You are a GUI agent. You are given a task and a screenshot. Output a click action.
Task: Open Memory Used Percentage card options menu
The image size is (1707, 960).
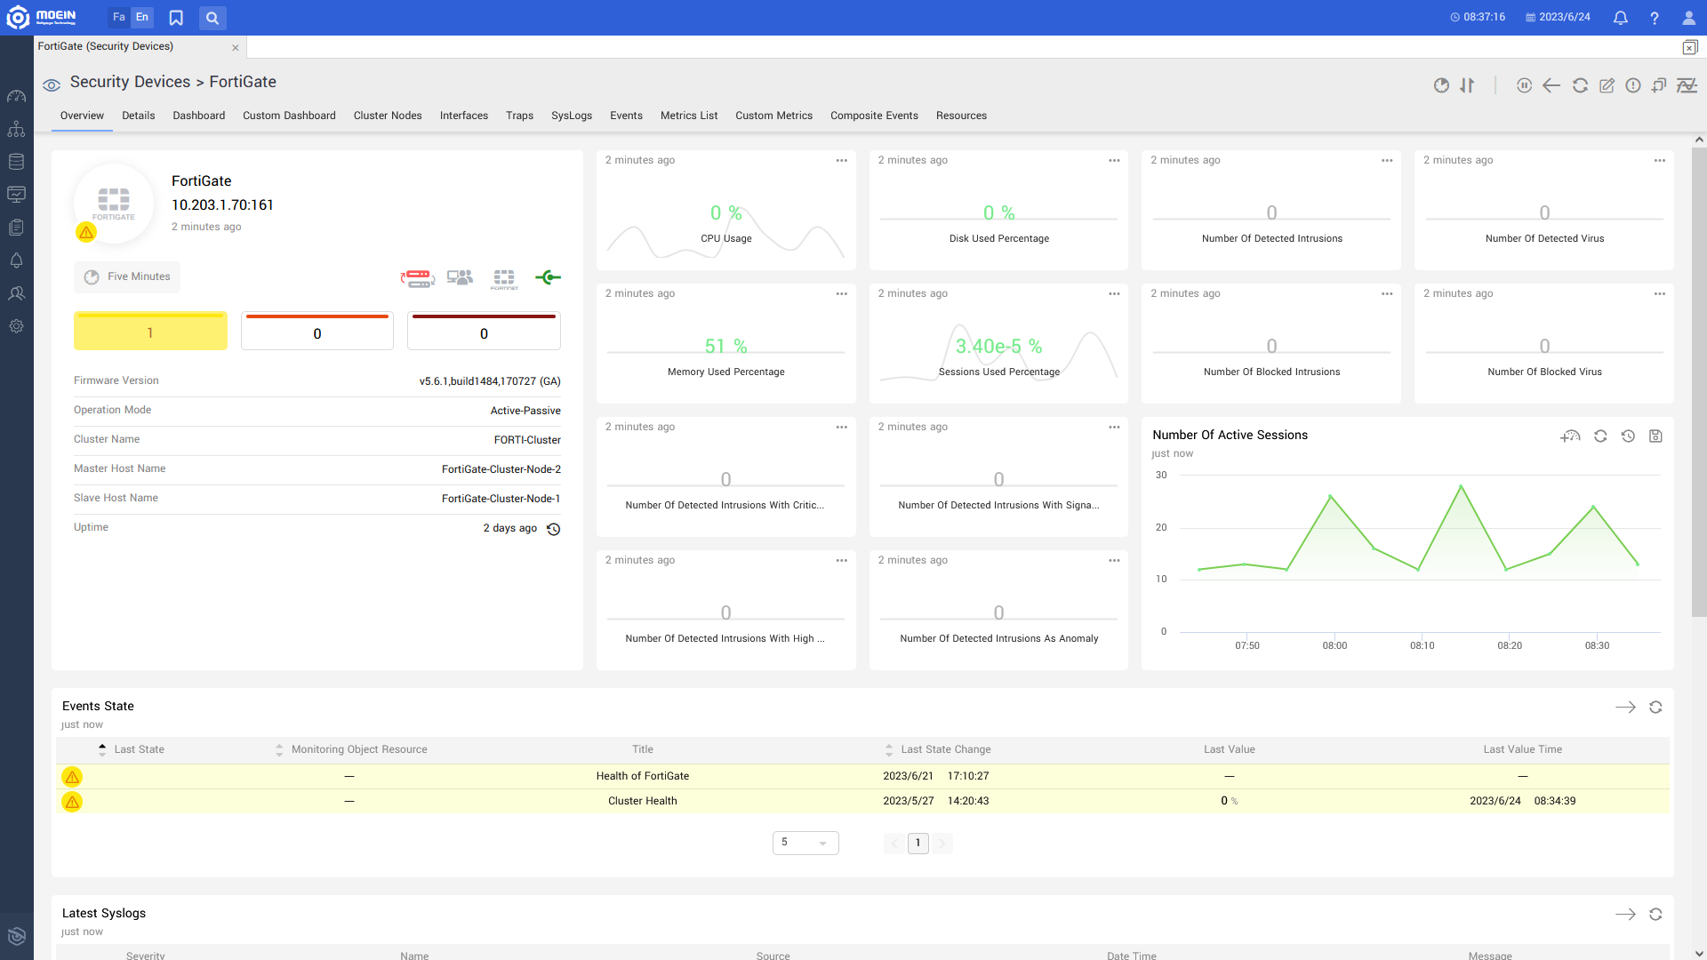pyautogui.click(x=841, y=294)
